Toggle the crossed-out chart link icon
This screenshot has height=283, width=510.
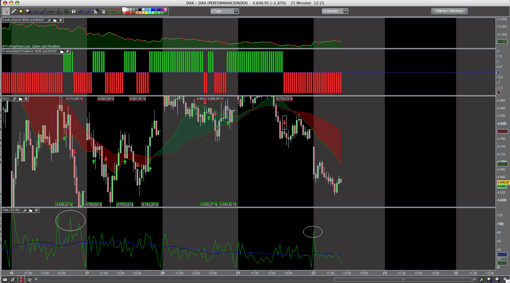click(21, 280)
